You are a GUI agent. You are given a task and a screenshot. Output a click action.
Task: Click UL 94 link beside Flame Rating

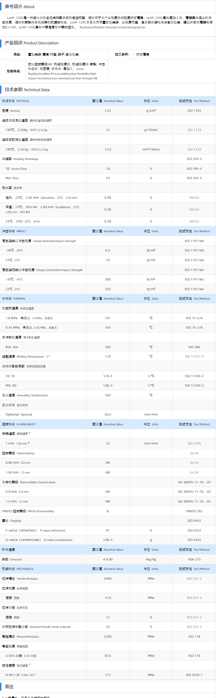tap(194, 453)
